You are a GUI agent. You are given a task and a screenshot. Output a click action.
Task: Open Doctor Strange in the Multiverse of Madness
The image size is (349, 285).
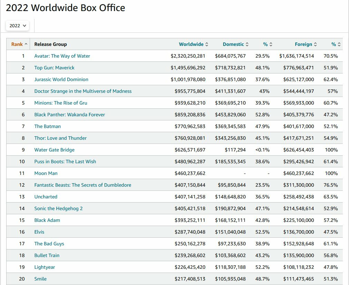tap(83, 91)
